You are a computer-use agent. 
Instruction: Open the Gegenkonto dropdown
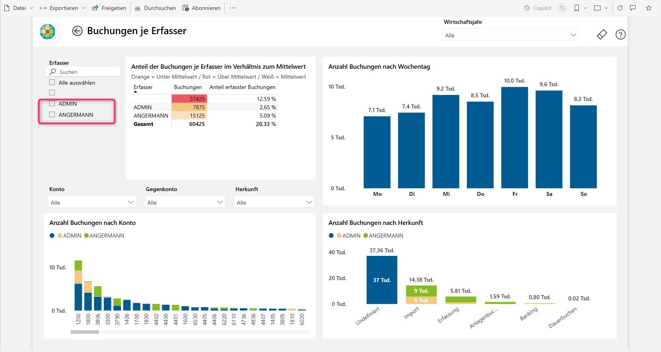pyautogui.click(x=185, y=202)
